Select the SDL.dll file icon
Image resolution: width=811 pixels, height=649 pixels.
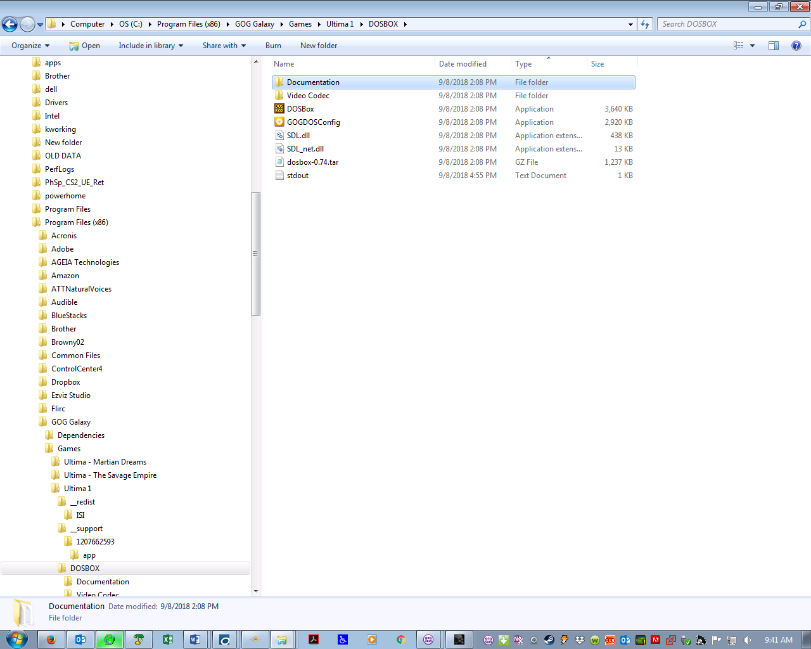coord(279,136)
